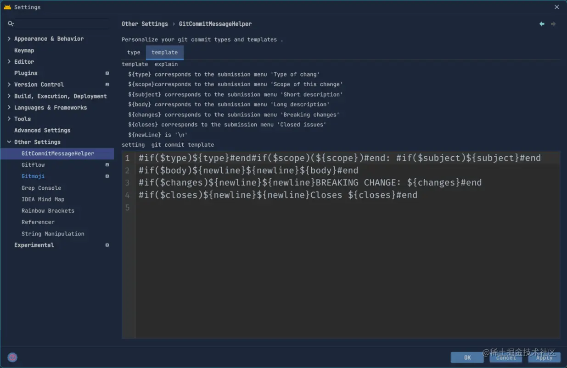Select GitCommitMessageHelper in the tree

57,154
